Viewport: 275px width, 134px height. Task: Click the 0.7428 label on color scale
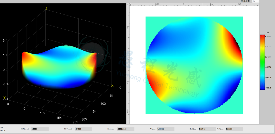click(x=268, y=47)
